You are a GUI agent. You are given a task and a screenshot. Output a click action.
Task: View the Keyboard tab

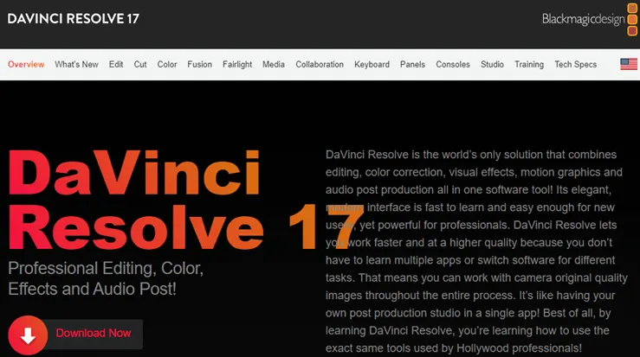372,64
